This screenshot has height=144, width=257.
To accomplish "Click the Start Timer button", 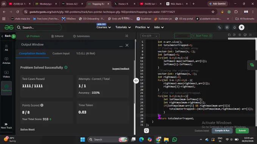I will 202,36.
